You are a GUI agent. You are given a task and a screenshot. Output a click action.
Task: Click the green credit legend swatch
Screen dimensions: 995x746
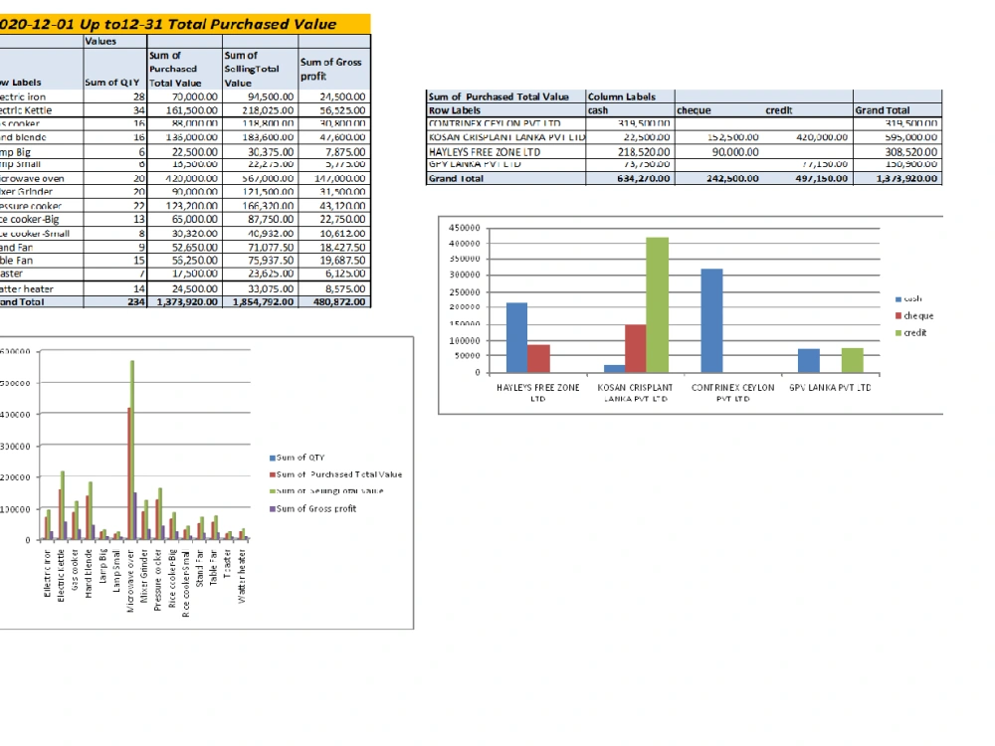898,333
